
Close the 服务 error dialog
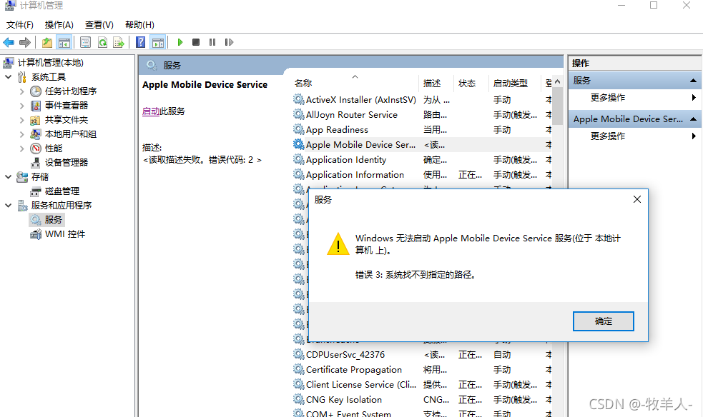pyautogui.click(x=637, y=199)
